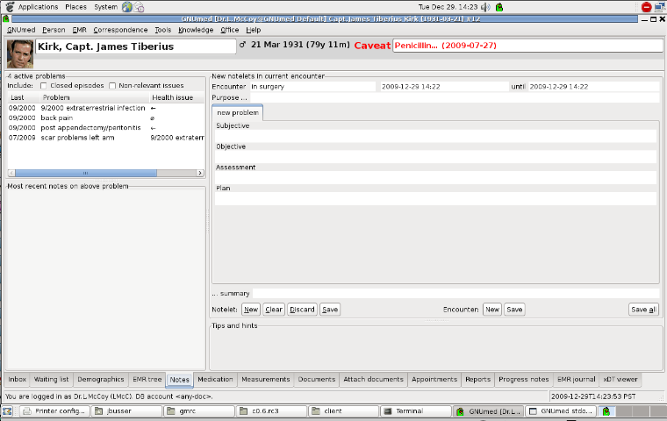Open the GNUmed menu
The width and height of the screenshot is (667, 421).
point(21,30)
